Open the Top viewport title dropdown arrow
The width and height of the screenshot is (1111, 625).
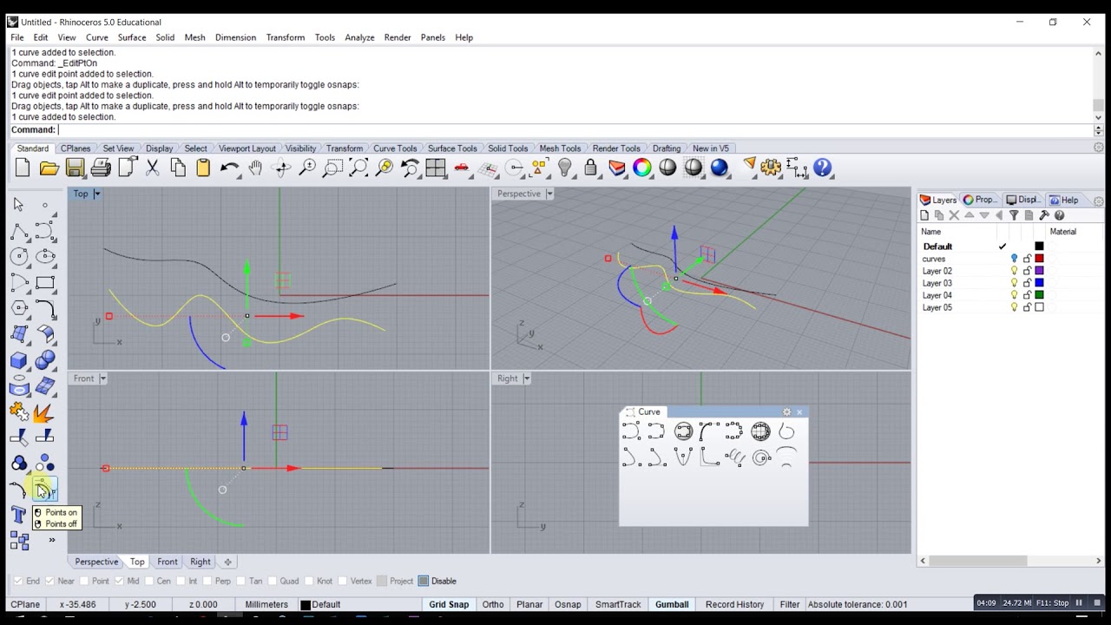pos(96,194)
